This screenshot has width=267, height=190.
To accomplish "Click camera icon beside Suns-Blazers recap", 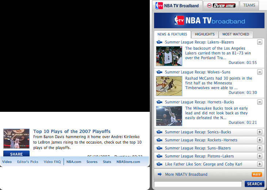I will 159,148.
